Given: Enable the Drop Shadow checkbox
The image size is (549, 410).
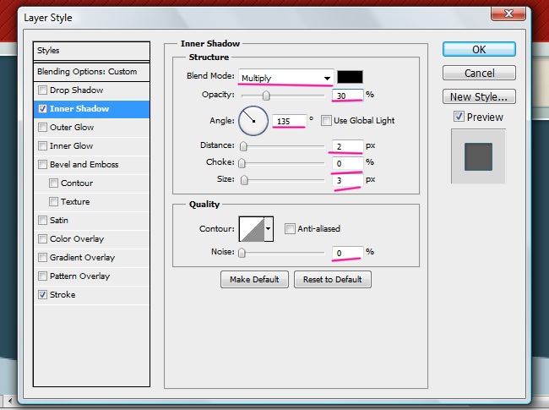Looking at the screenshot, I should coord(42,90).
